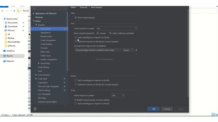Screen dimensions: 218x122
Task: Click the This PC icon in Explorer sidebar
Action: click(4, 56)
